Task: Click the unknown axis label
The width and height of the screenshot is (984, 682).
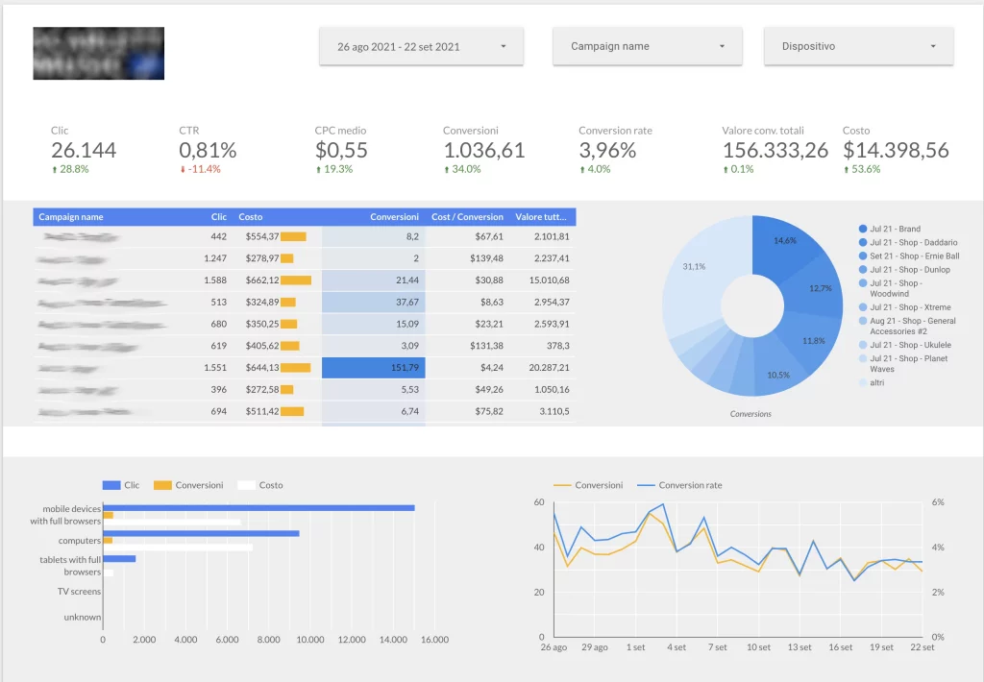Action: (83, 617)
